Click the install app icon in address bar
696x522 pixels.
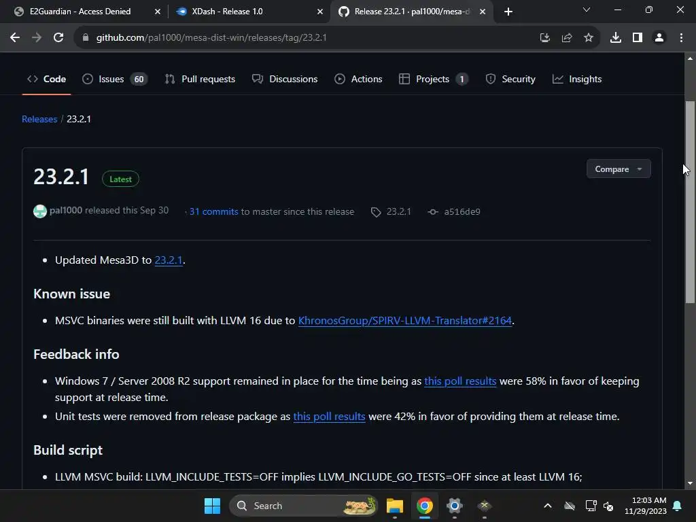[545, 38]
